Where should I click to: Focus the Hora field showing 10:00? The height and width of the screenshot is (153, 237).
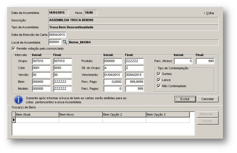(x=91, y=13)
